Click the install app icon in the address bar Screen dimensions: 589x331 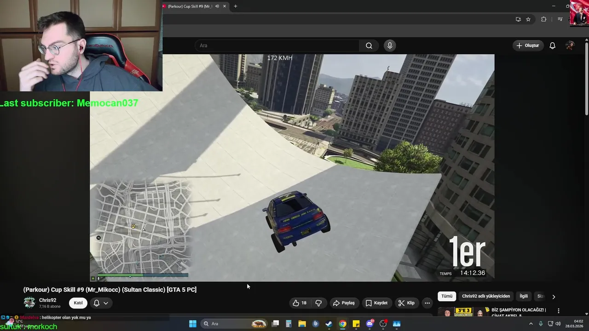pyautogui.click(x=518, y=19)
